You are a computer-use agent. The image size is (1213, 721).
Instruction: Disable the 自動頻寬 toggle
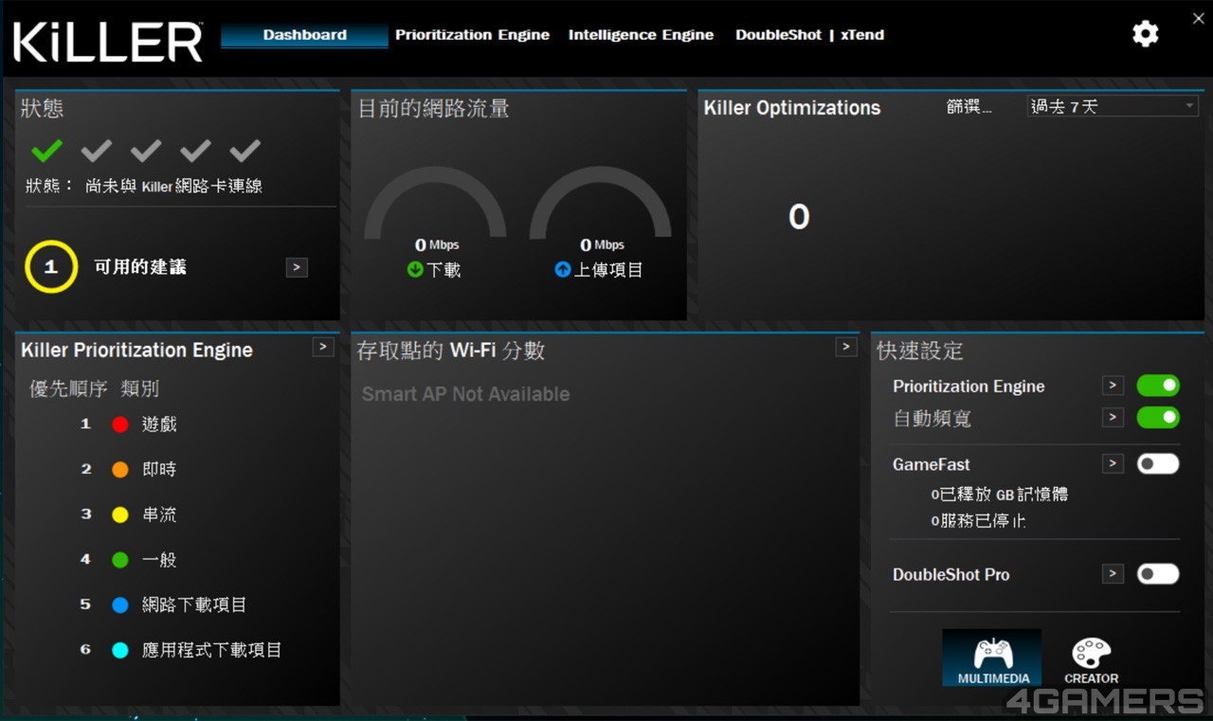pos(1158,417)
